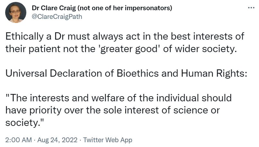259x147 pixels.
Task: Open the three-dot More options menu
Action: click(x=251, y=7)
